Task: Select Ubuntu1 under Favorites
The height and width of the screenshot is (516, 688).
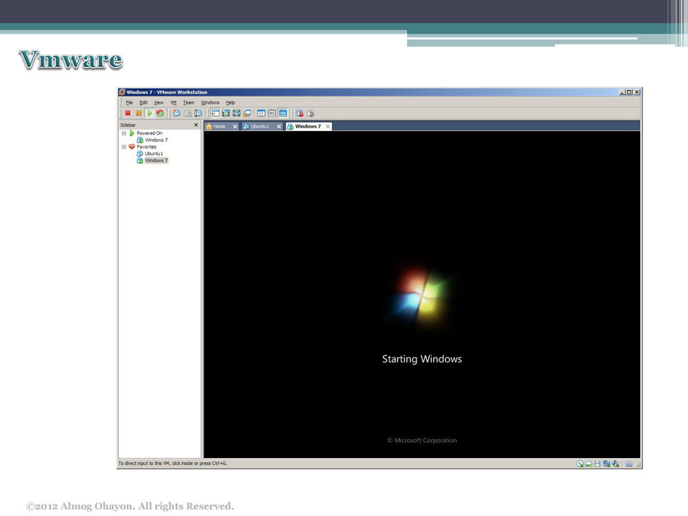Action: [154, 154]
